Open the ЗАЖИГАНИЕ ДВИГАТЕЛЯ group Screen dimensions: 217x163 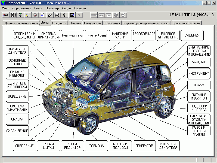click(x=17, y=51)
